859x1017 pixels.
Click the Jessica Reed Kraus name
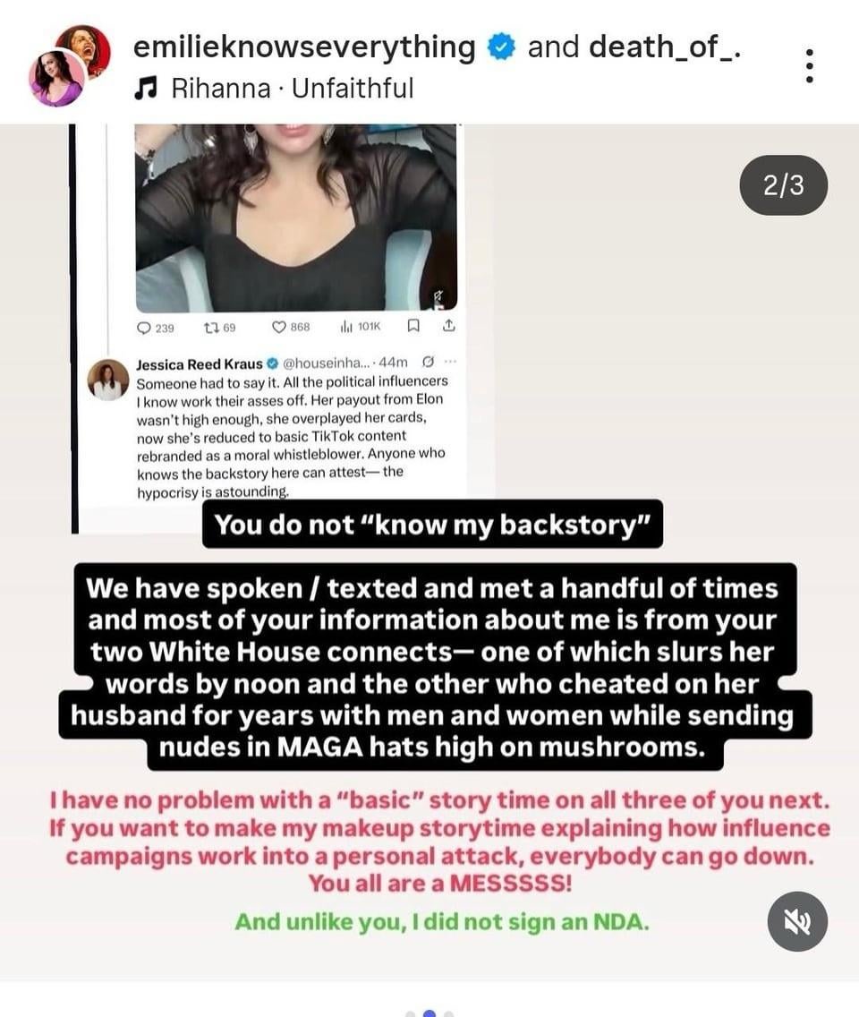pyautogui.click(x=200, y=363)
